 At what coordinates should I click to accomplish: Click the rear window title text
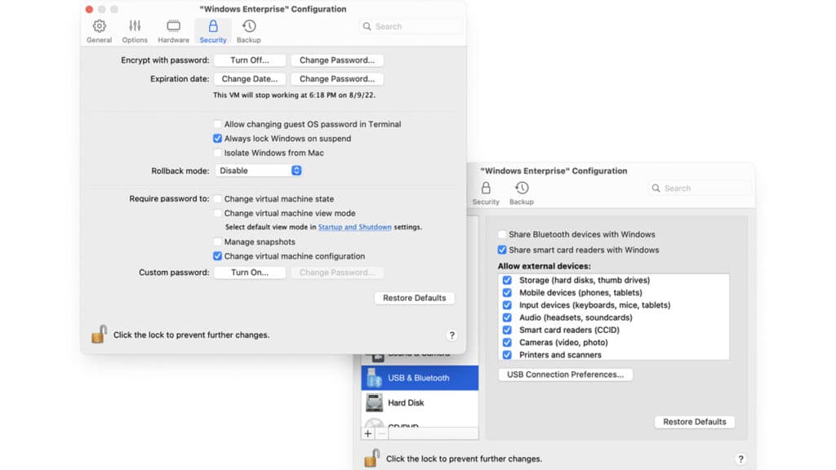point(554,171)
